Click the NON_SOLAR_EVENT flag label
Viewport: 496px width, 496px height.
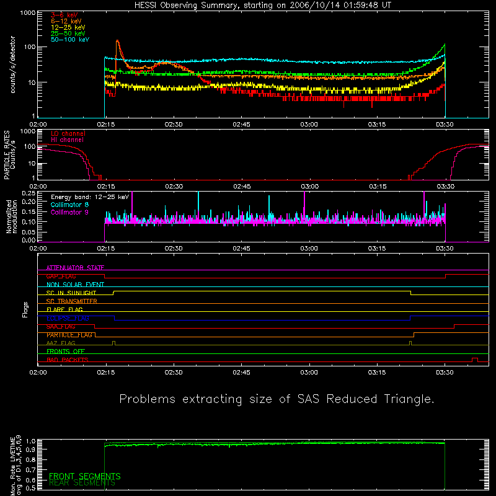tap(75, 285)
